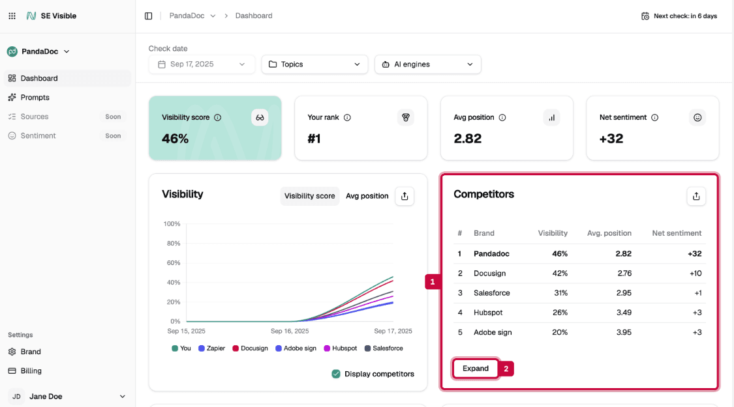Open Dashboard in the sidebar
This screenshot has height=407, width=734.
67,78
